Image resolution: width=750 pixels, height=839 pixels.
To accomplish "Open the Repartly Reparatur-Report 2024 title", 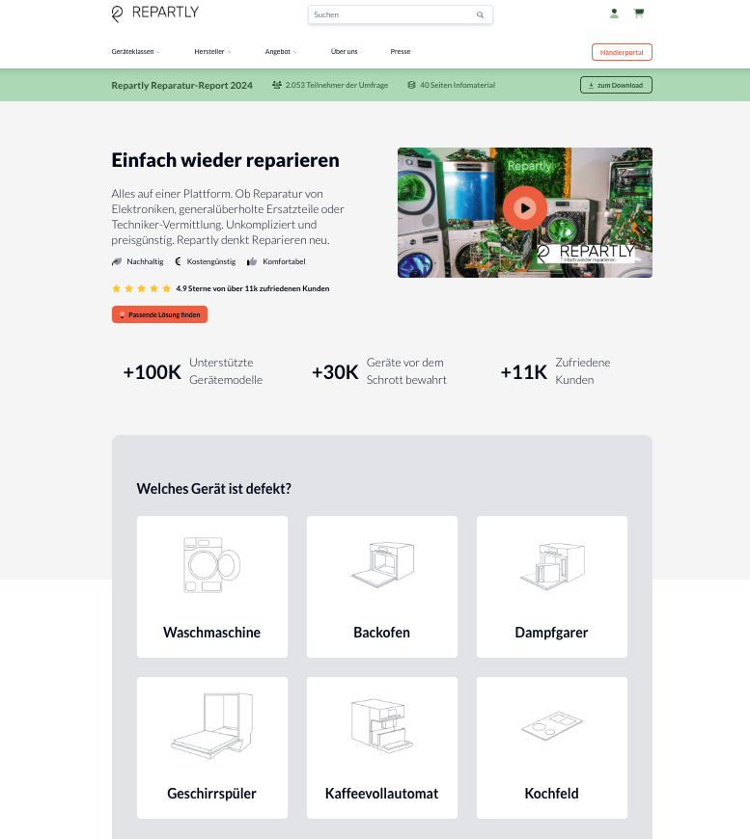I will tap(181, 85).
